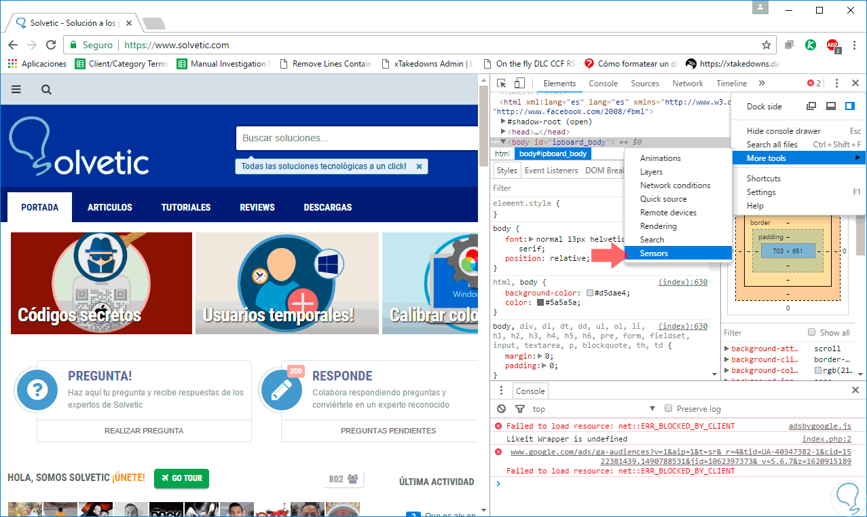The image size is (867, 517).
Task: Open the More tools submenu item
Action: [x=798, y=158]
